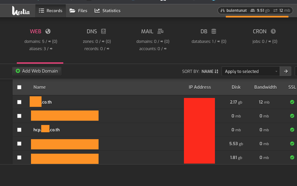Click the Hestia logo
Screen dimensions: 297x186
click(21, 11)
